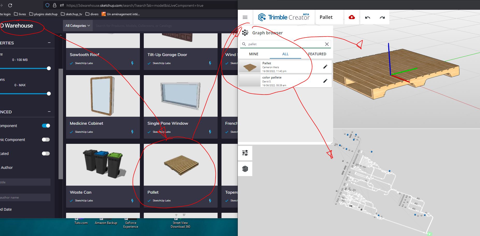
Task: Open the All Categories dropdown
Action: 78,26
